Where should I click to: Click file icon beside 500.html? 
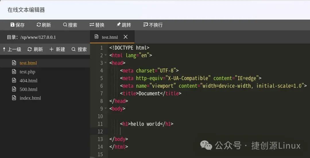click(14, 89)
